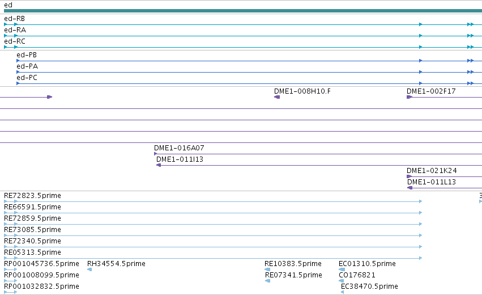The image size is (482, 295).
Task: Select the RE73085.5prime EST label
Action: pyautogui.click(x=33, y=230)
